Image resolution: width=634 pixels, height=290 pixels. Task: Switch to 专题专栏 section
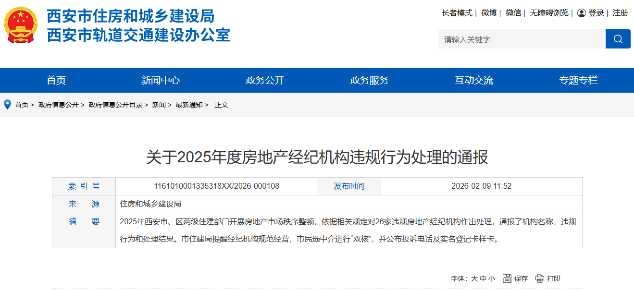(578, 80)
